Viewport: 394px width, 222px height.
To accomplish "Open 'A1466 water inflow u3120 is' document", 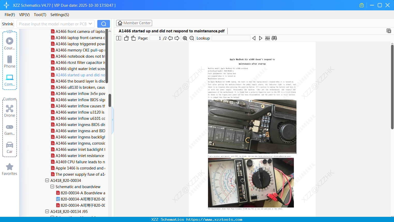I will (x=80, y=112).
